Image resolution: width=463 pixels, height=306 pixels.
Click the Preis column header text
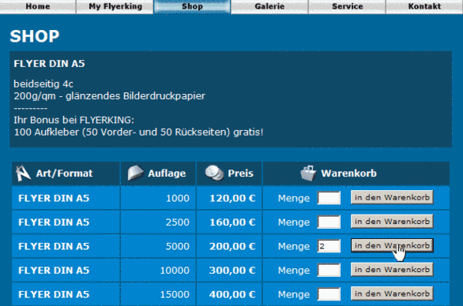[240, 174]
